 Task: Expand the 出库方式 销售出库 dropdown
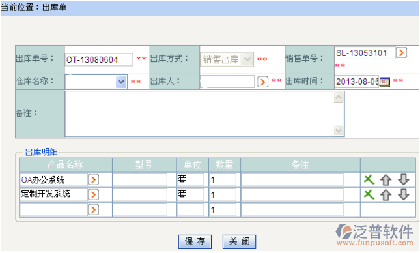pyautogui.click(x=247, y=59)
